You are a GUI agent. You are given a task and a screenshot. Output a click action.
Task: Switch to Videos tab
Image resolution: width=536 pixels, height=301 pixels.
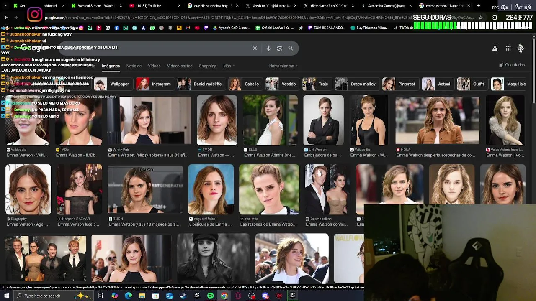tap(154, 66)
